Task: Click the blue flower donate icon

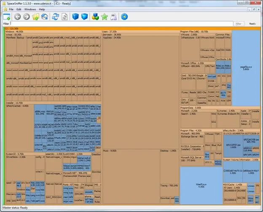Action: (124, 16)
